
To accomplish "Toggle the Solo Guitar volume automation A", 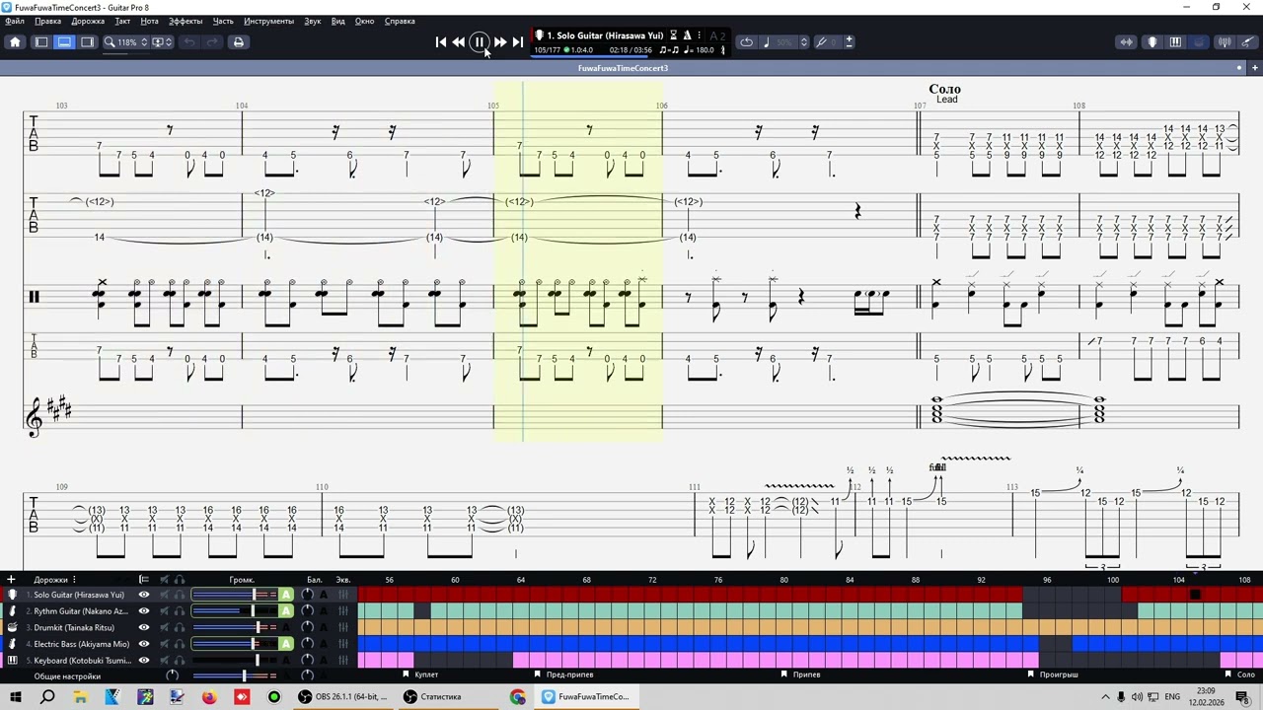I will click(x=286, y=595).
